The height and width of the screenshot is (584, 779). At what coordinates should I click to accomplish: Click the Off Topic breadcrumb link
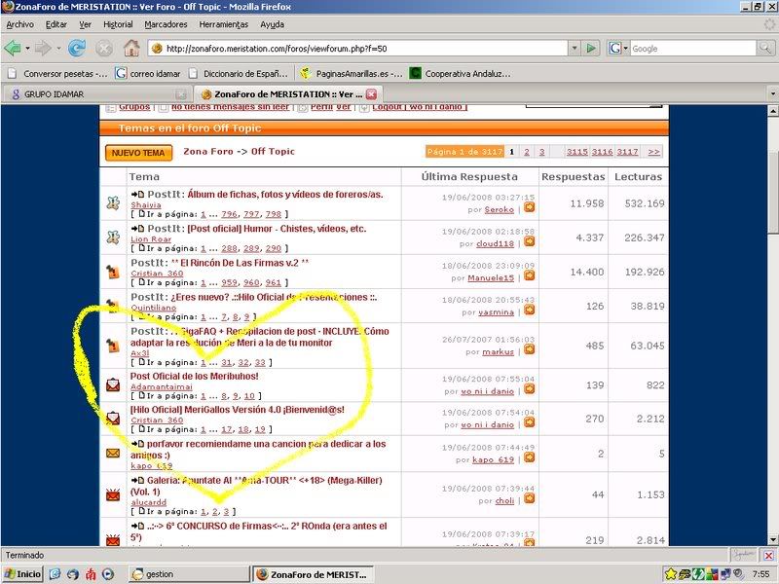point(273,151)
